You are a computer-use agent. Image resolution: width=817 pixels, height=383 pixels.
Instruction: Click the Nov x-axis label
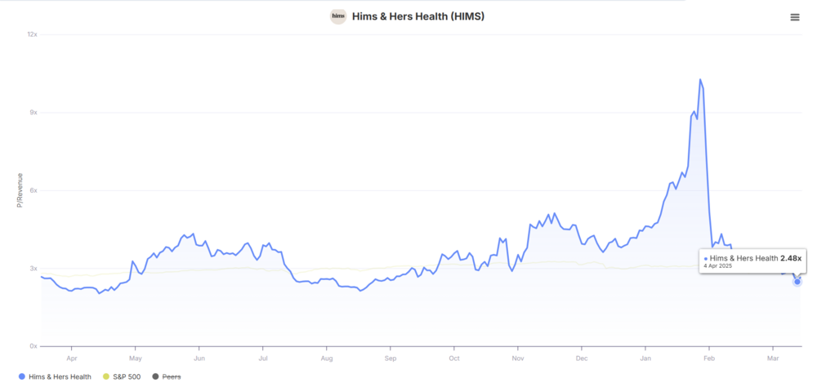coord(518,359)
